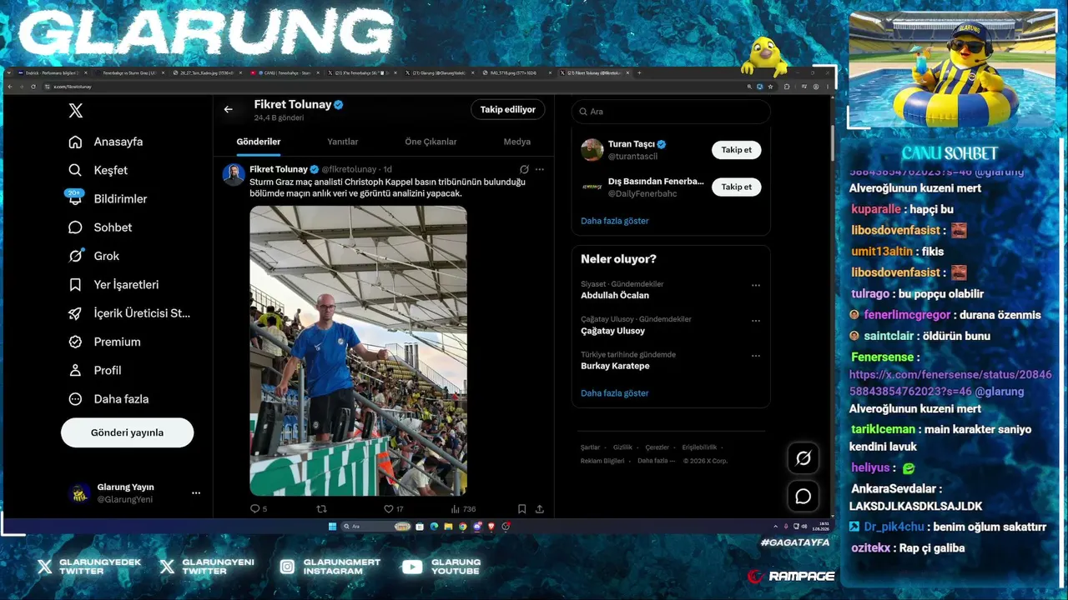Open more options for Abdullah Öcalan trend
The height and width of the screenshot is (600, 1068).
point(756,285)
